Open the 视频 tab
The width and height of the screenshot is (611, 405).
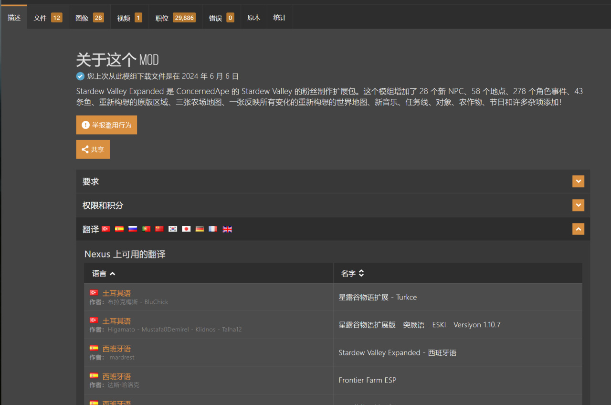click(x=129, y=18)
